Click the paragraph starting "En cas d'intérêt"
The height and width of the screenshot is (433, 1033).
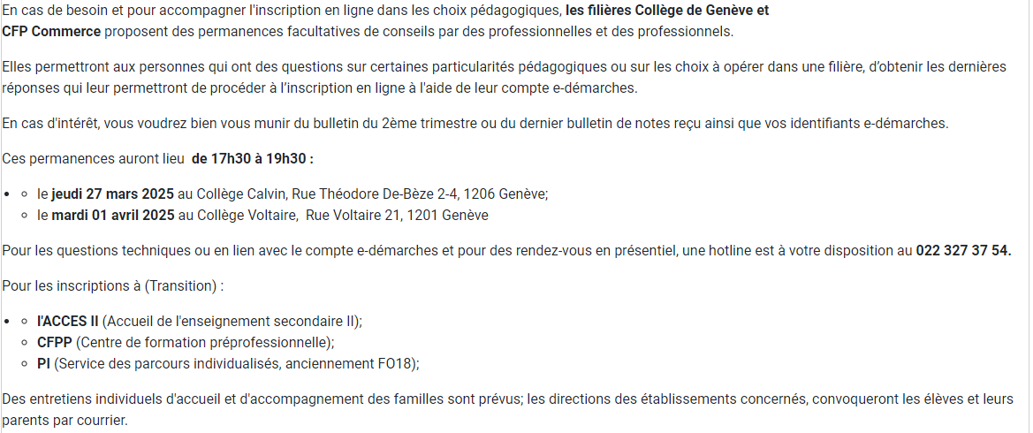pos(475,123)
